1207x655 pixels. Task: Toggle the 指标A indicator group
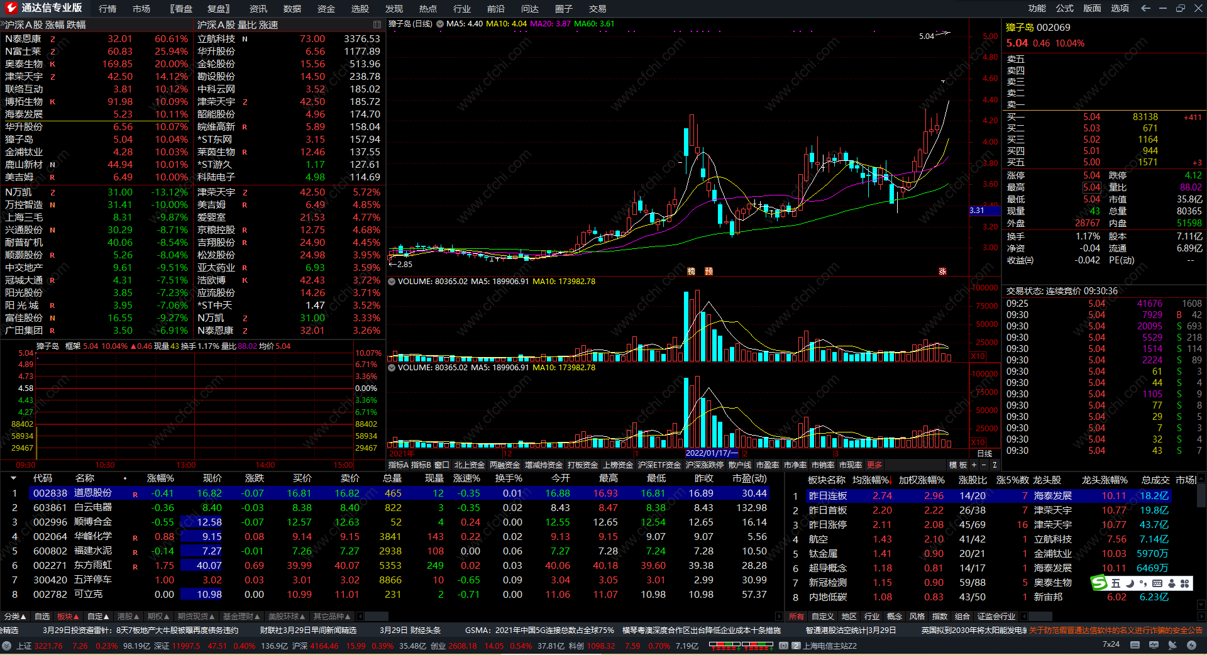coord(399,465)
